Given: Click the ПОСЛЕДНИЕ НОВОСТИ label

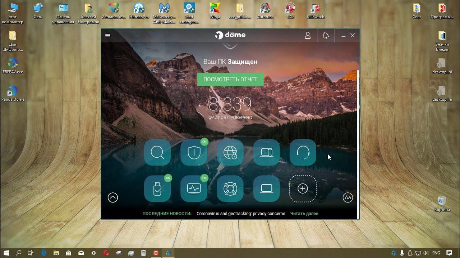Looking at the screenshot, I should pos(167,214).
